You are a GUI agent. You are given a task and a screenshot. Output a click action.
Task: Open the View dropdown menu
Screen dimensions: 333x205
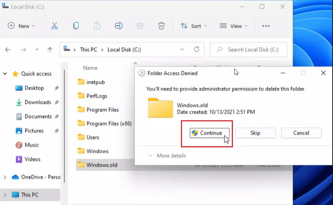[233, 26]
